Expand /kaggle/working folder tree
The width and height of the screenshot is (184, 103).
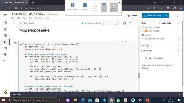coord(143,39)
